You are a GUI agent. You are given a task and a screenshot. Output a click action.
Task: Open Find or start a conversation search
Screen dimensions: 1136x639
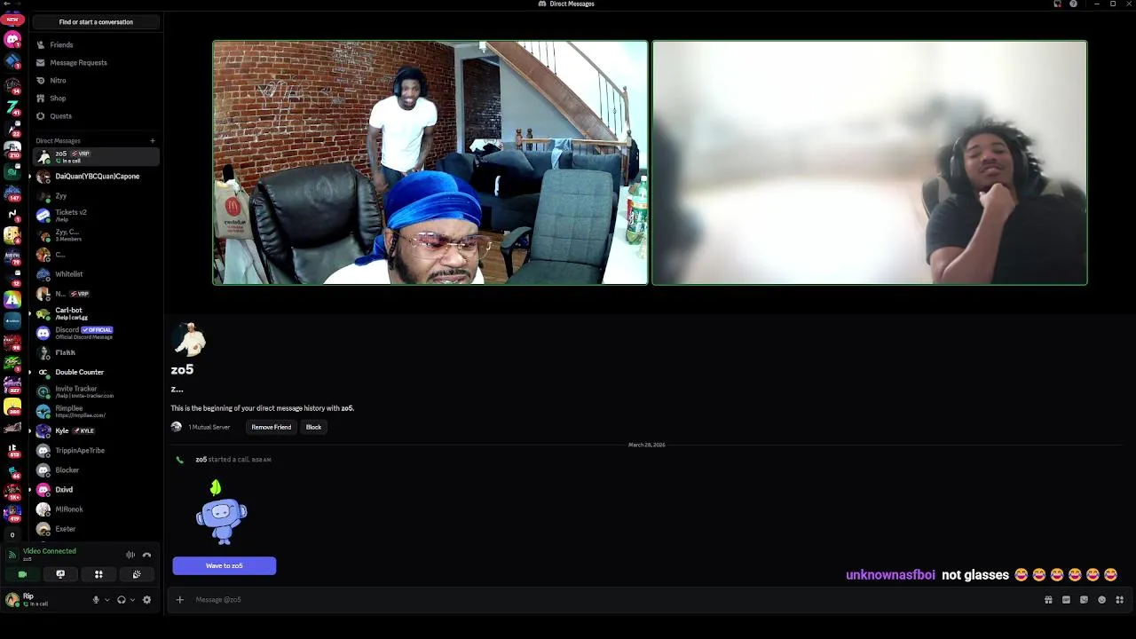pos(96,22)
